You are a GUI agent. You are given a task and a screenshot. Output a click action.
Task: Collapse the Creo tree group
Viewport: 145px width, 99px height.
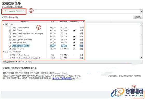(3, 24)
